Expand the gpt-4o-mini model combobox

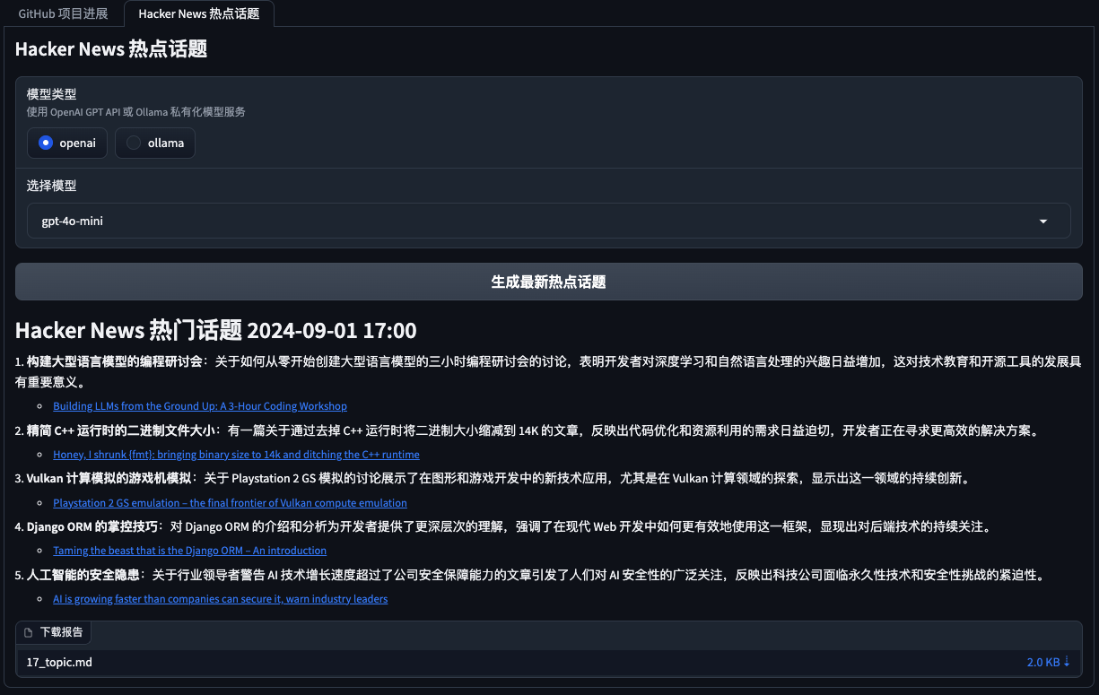click(549, 221)
